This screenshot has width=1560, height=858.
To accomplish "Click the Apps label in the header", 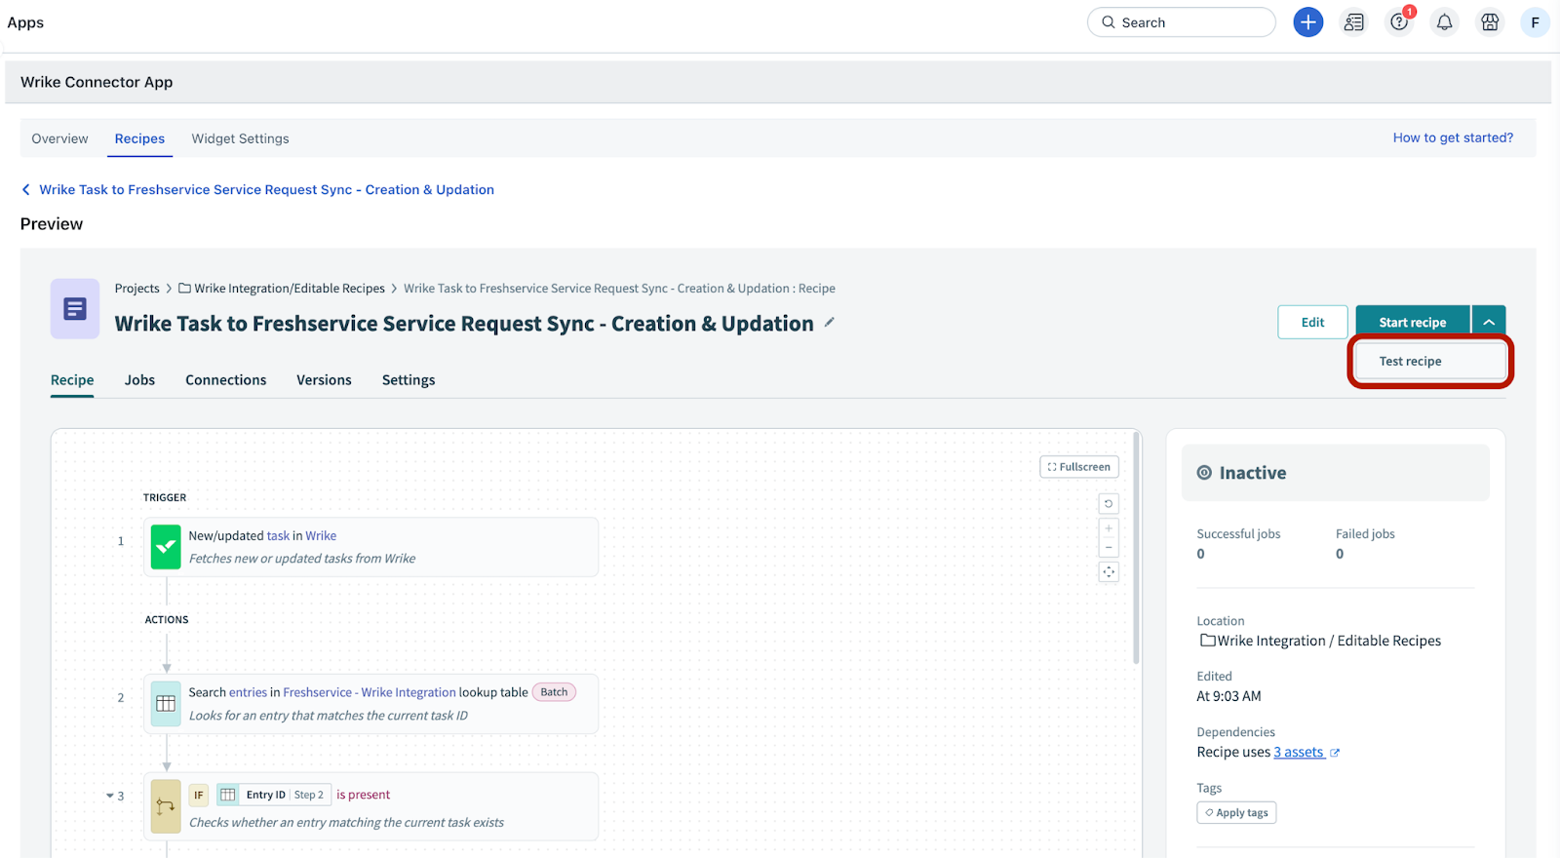I will pyautogui.click(x=25, y=22).
